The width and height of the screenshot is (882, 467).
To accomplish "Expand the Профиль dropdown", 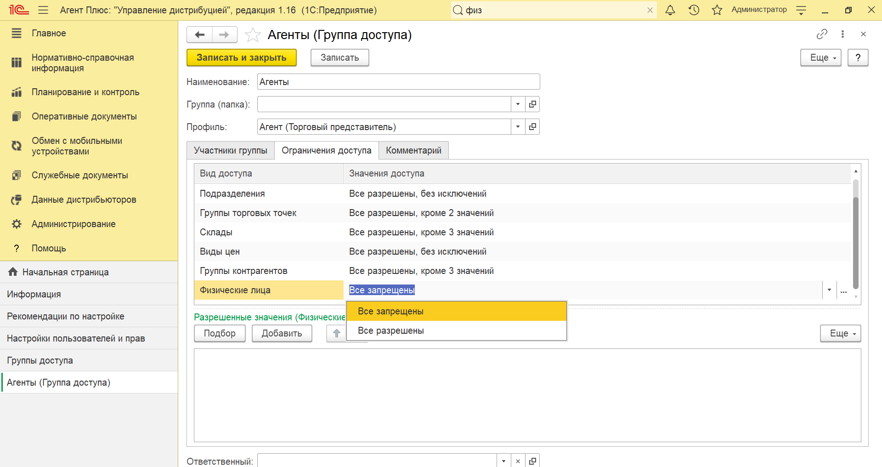I will (x=518, y=127).
